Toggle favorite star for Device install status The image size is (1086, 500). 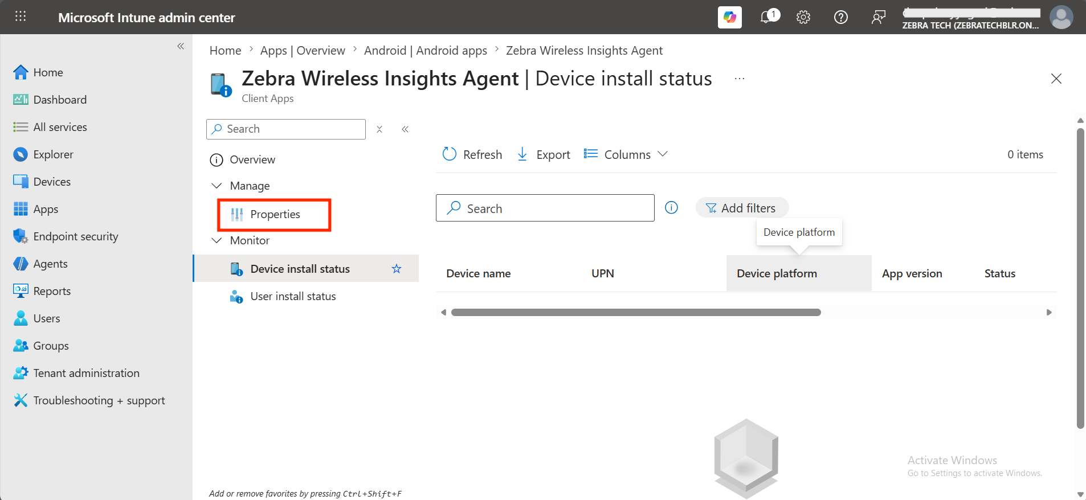tap(397, 269)
